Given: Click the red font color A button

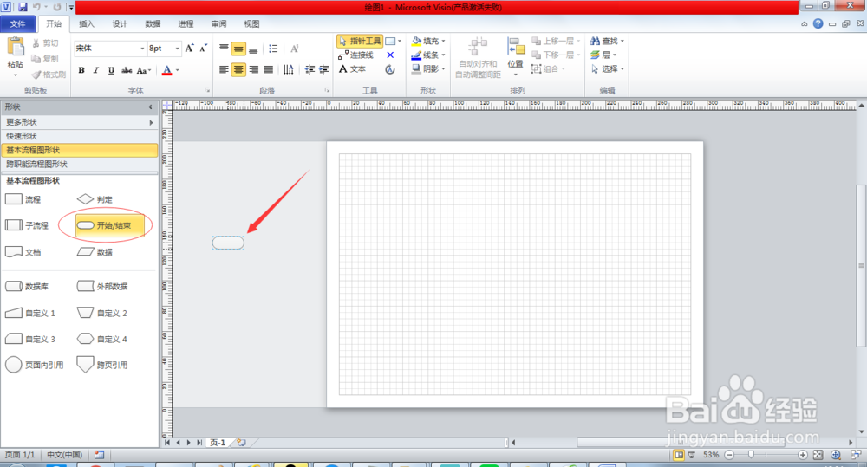Looking at the screenshot, I should [x=167, y=70].
